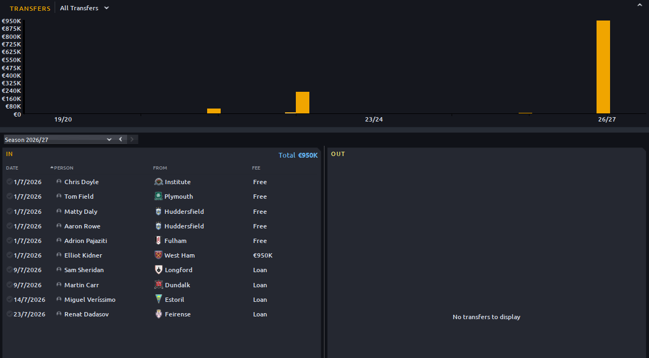The height and width of the screenshot is (358, 649).
Task: Click person icon beside Aaron Rowe
Action: click(59, 226)
